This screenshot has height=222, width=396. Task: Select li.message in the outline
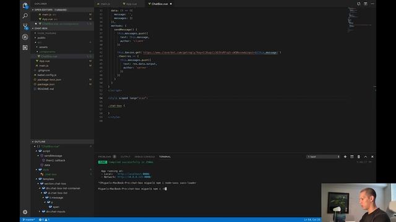(x=56, y=197)
